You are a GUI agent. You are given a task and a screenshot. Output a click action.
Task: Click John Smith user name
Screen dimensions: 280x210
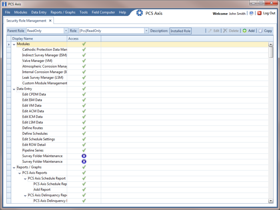pos(237,14)
